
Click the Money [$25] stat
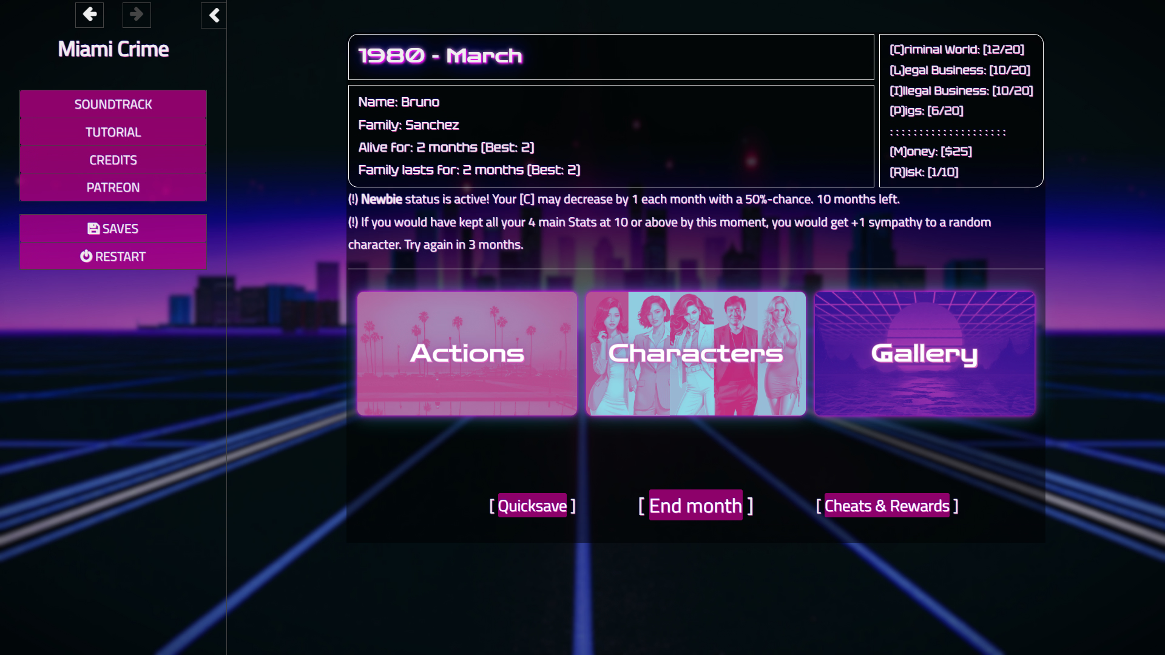pyautogui.click(x=931, y=152)
